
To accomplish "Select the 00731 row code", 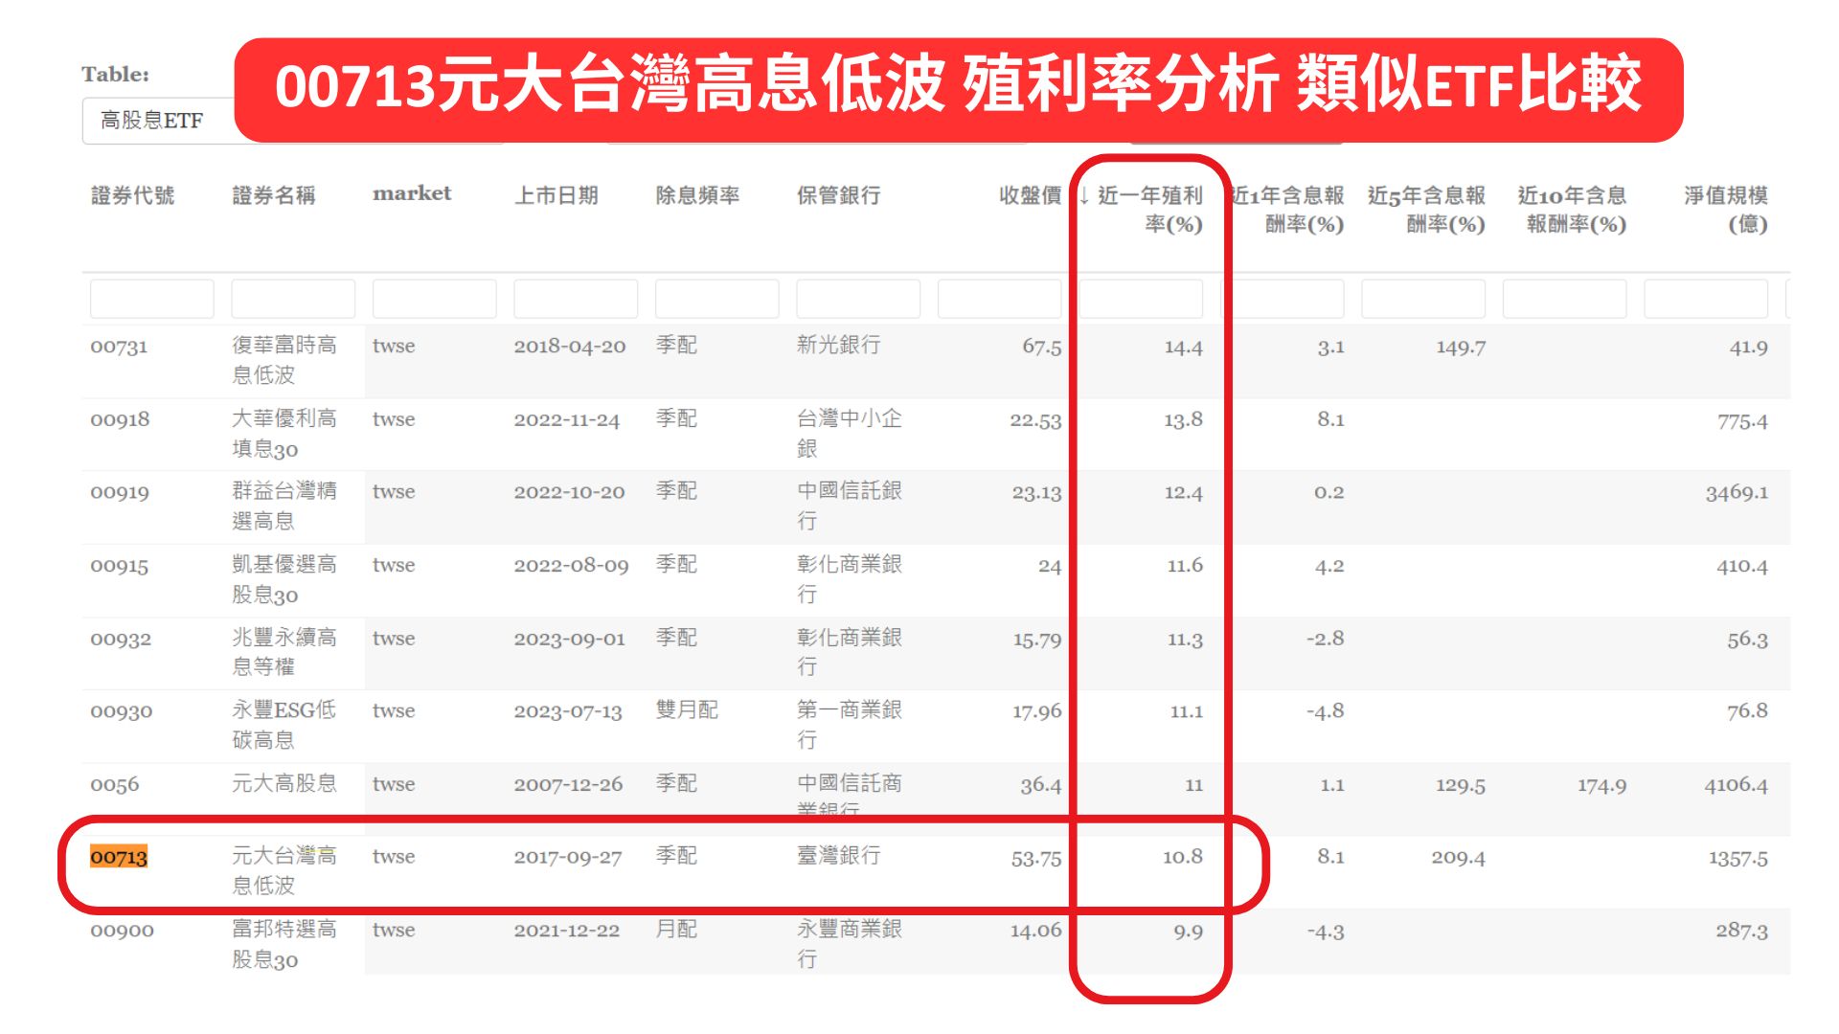I will click(119, 347).
